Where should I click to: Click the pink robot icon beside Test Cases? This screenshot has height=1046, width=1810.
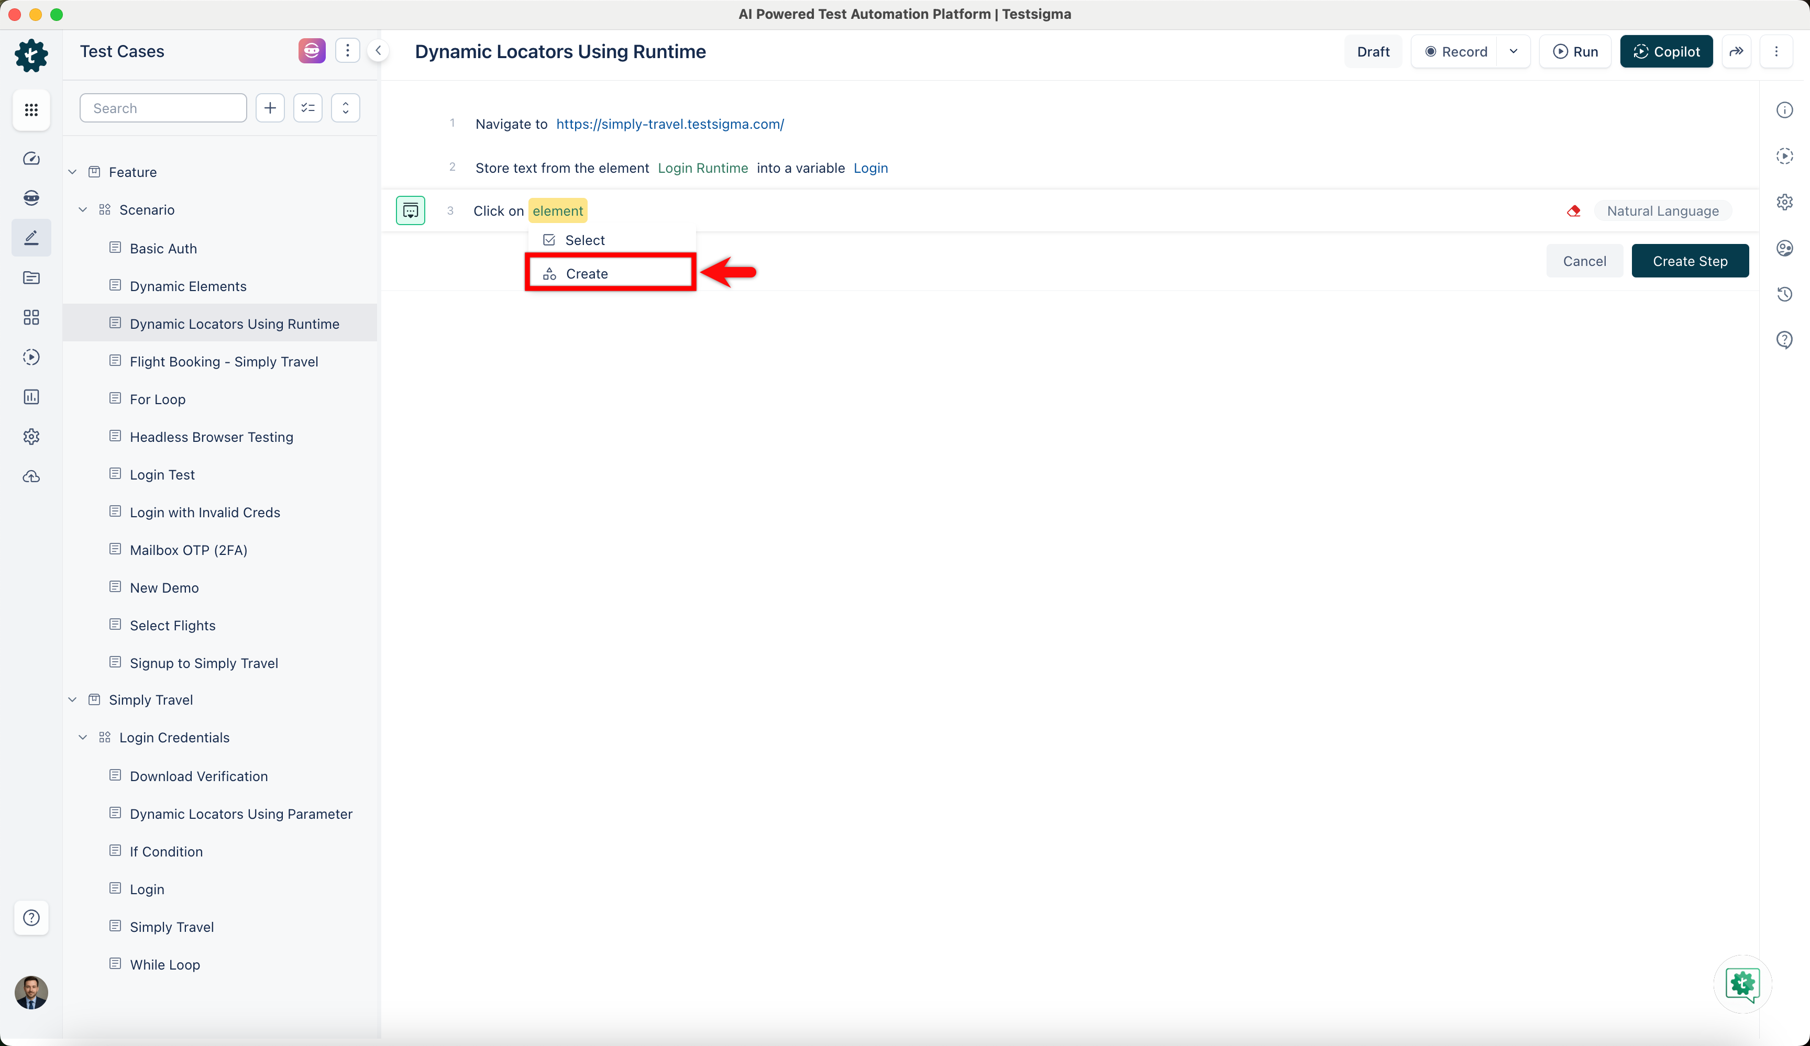click(312, 51)
